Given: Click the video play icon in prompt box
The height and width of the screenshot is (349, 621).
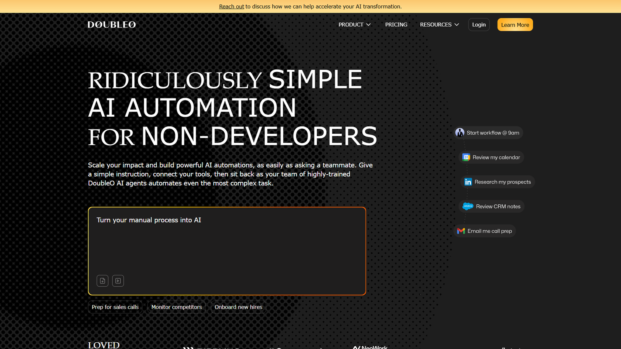Looking at the screenshot, I should tap(118, 281).
